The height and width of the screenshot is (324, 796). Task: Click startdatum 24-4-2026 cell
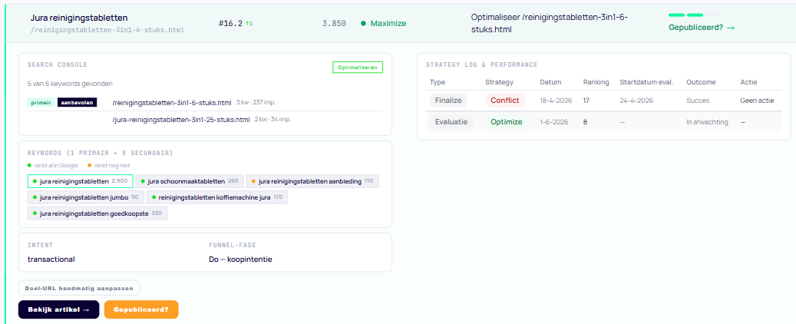(x=636, y=101)
